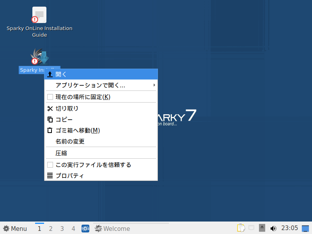
Task: Expand the アプリケーションで開く submenu arrow
Action: pos(154,85)
